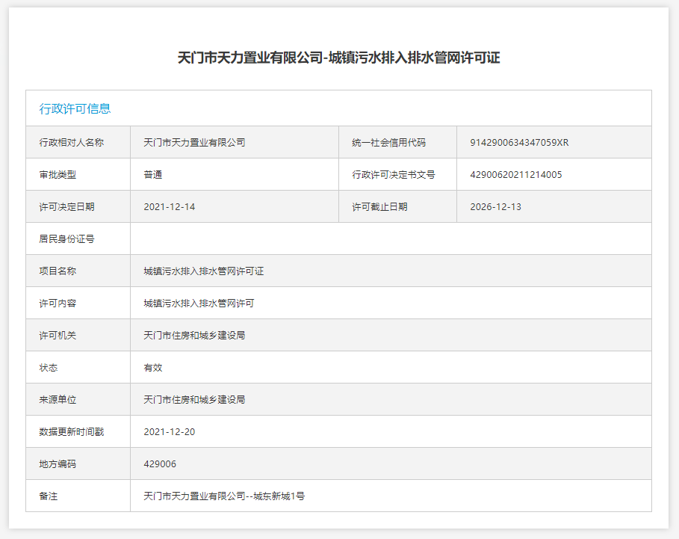Select the company name 天门市天力置业有限公司 value
Viewport: 679px width, 539px height.
(194, 142)
